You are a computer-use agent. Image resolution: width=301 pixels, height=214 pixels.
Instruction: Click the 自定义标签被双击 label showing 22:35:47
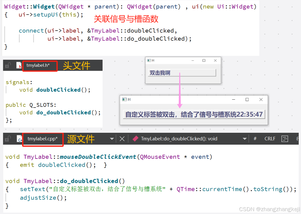pyautogui.click(x=194, y=114)
